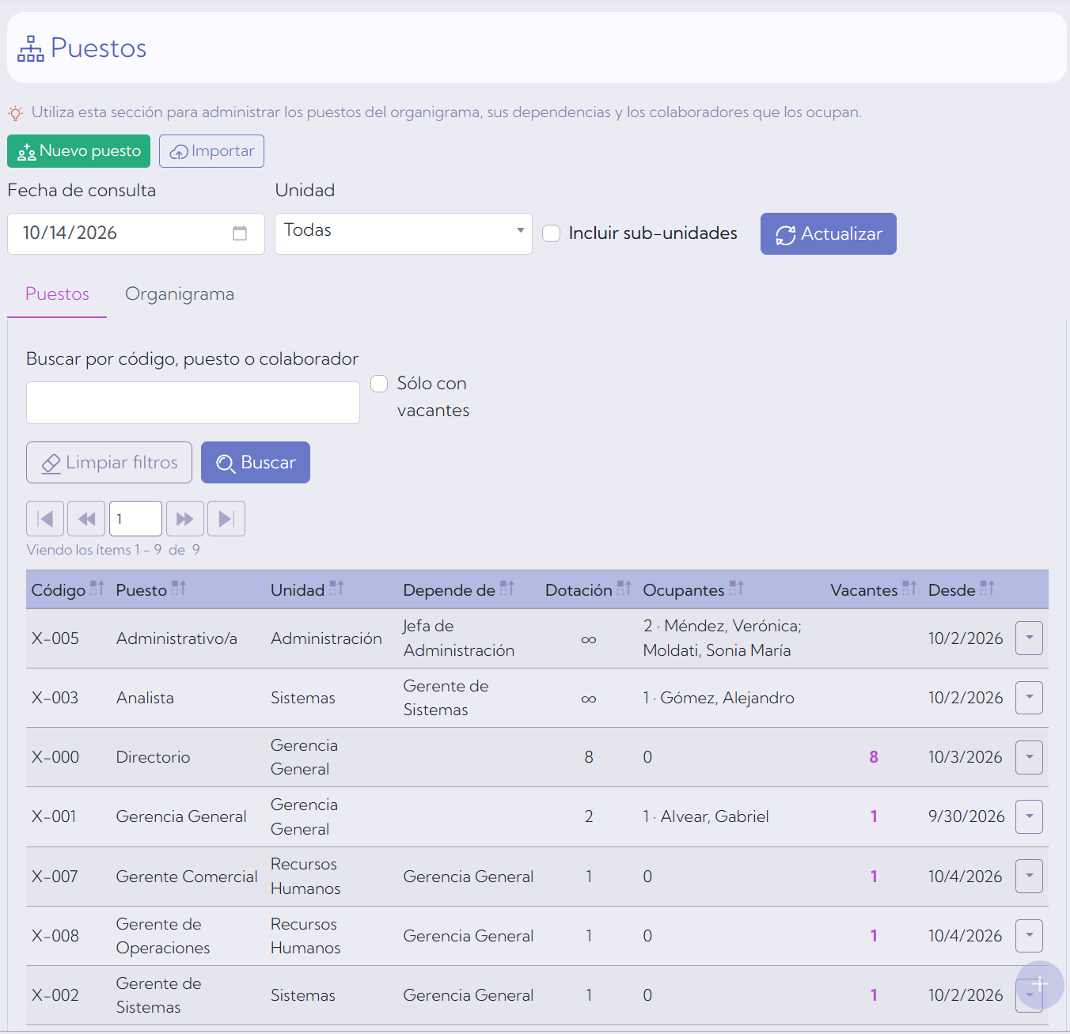1070x1034 pixels.
Task: Click the Fecha de consulta date field
Action: pos(136,233)
